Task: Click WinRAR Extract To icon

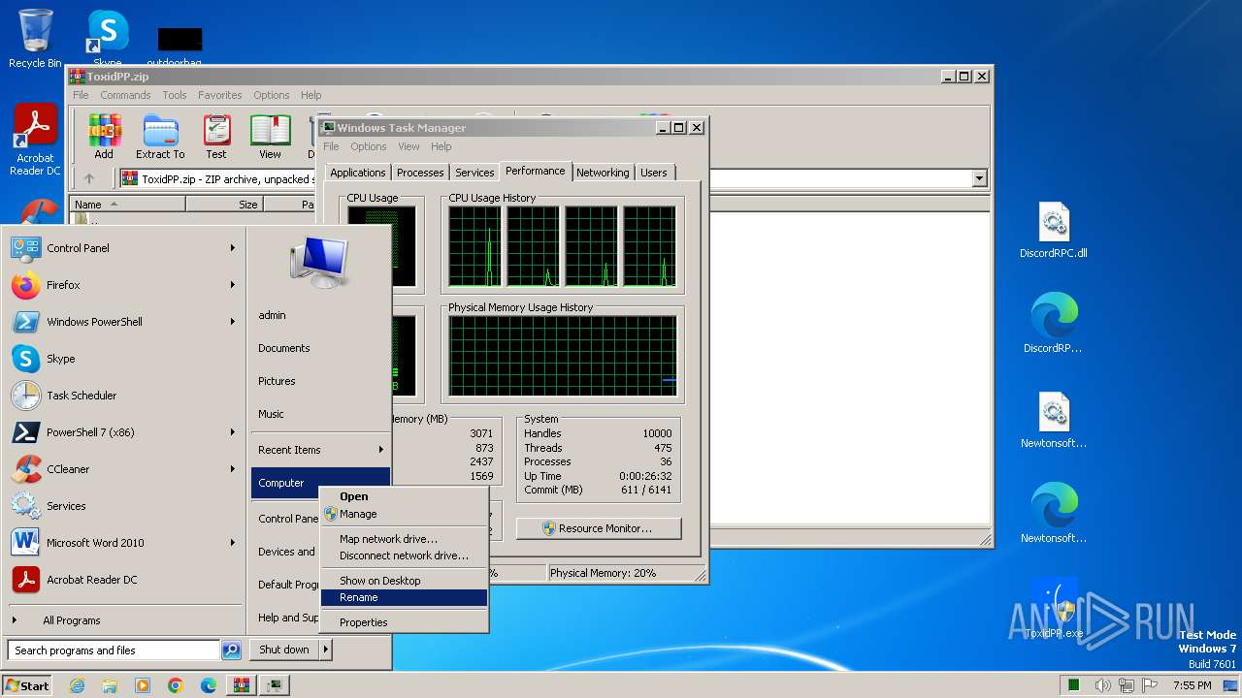Action: [x=160, y=137]
